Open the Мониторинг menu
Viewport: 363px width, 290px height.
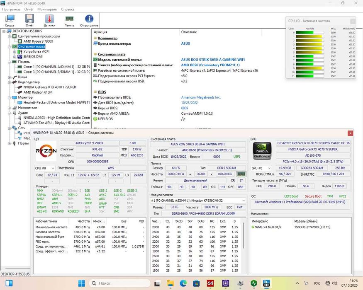point(47,9)
